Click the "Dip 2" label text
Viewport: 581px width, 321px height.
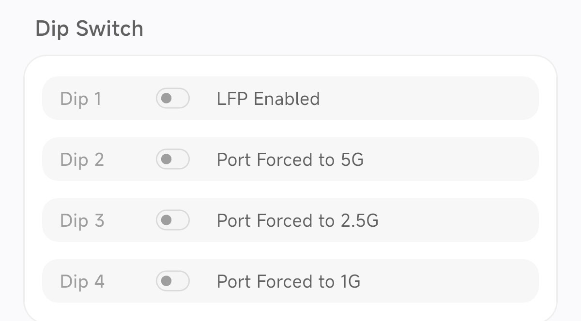pos(82,160)
